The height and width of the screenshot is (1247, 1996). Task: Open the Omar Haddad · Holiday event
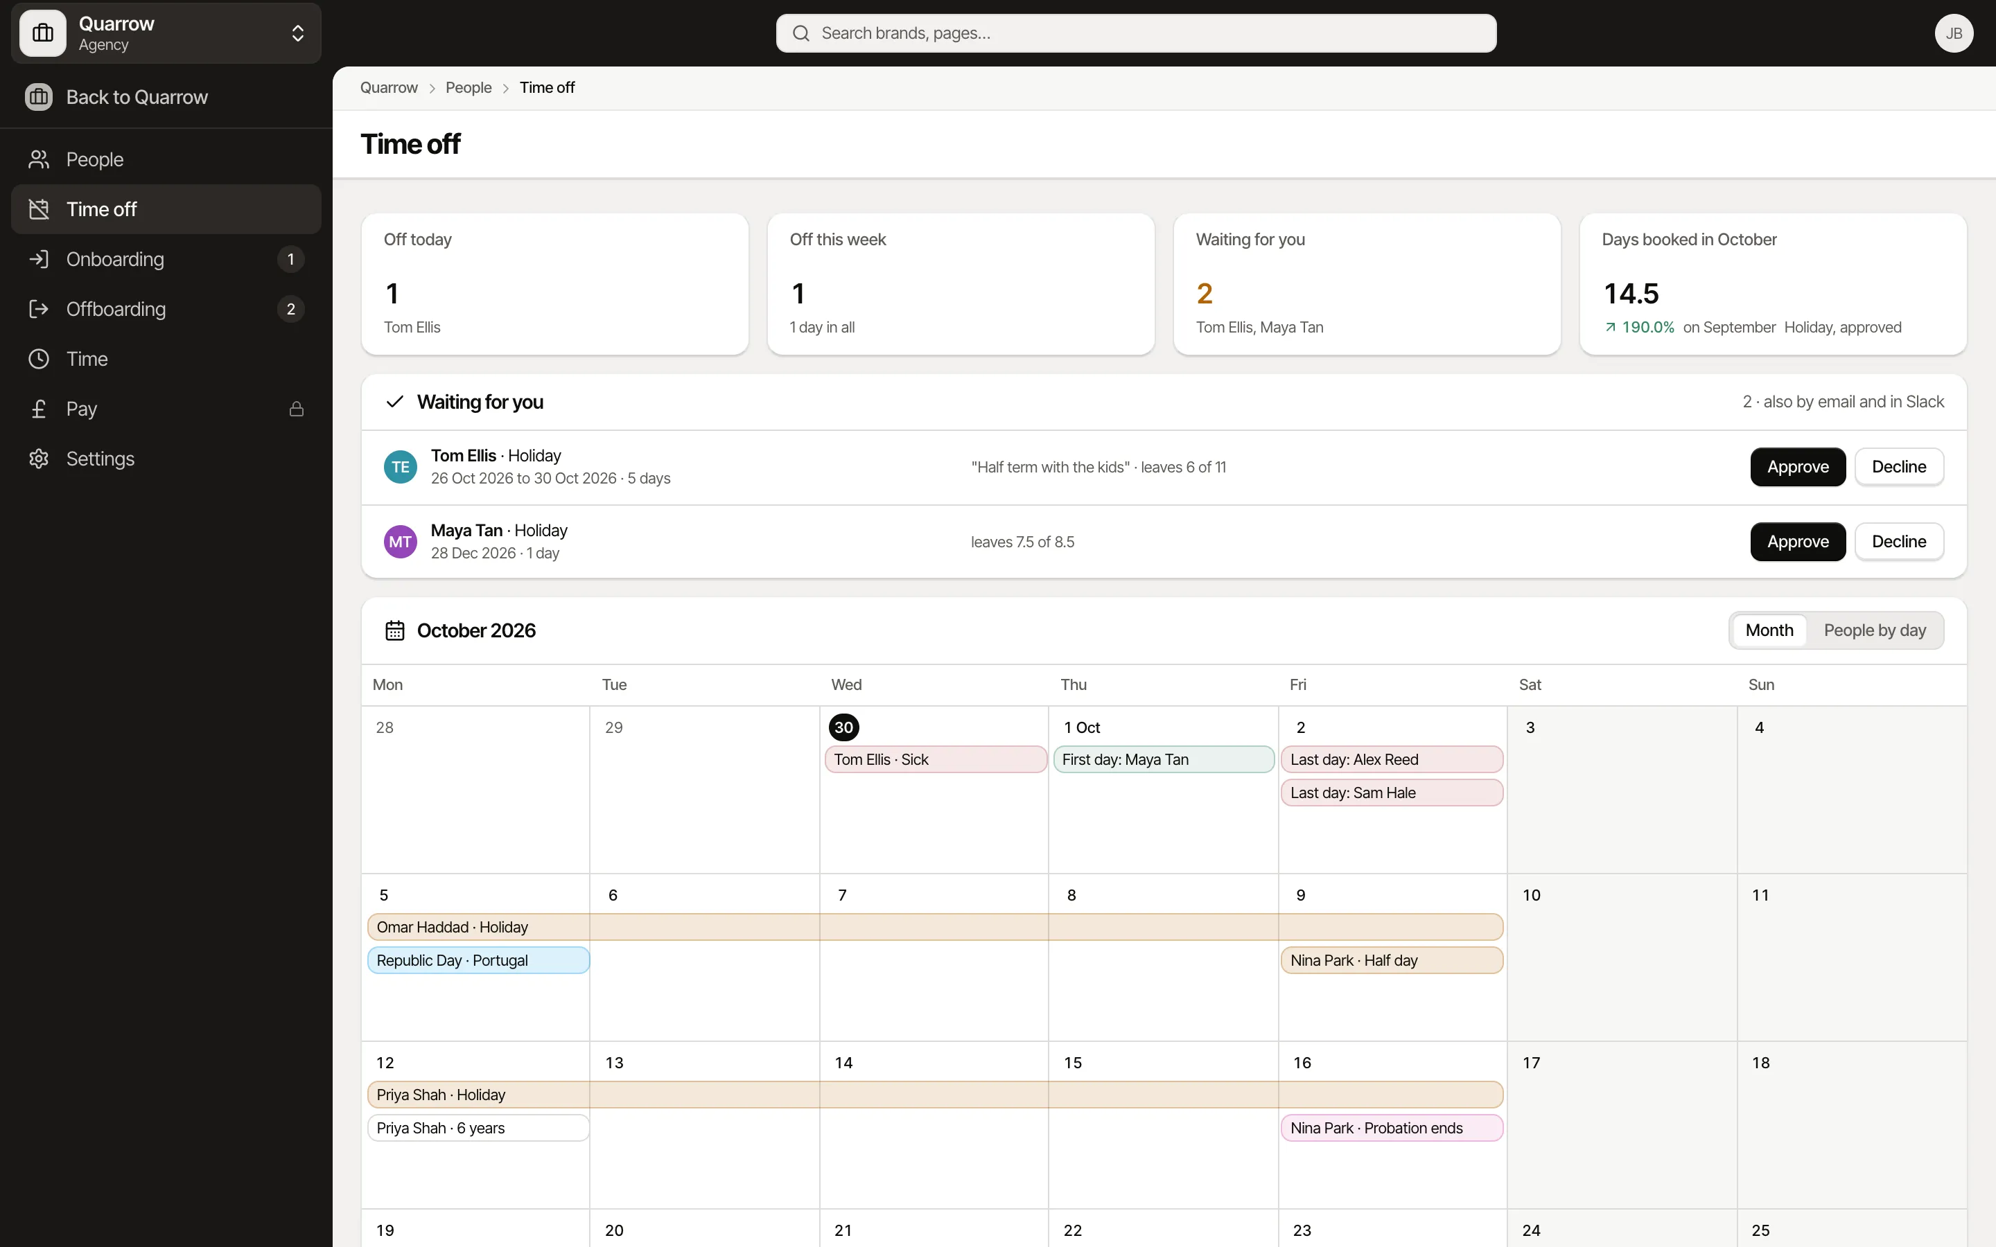tap(936, 927)
